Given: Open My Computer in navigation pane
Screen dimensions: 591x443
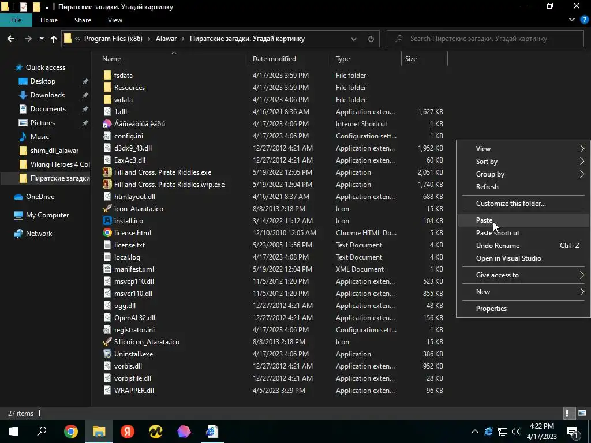Looking at the screenshot, I should 47,215.
